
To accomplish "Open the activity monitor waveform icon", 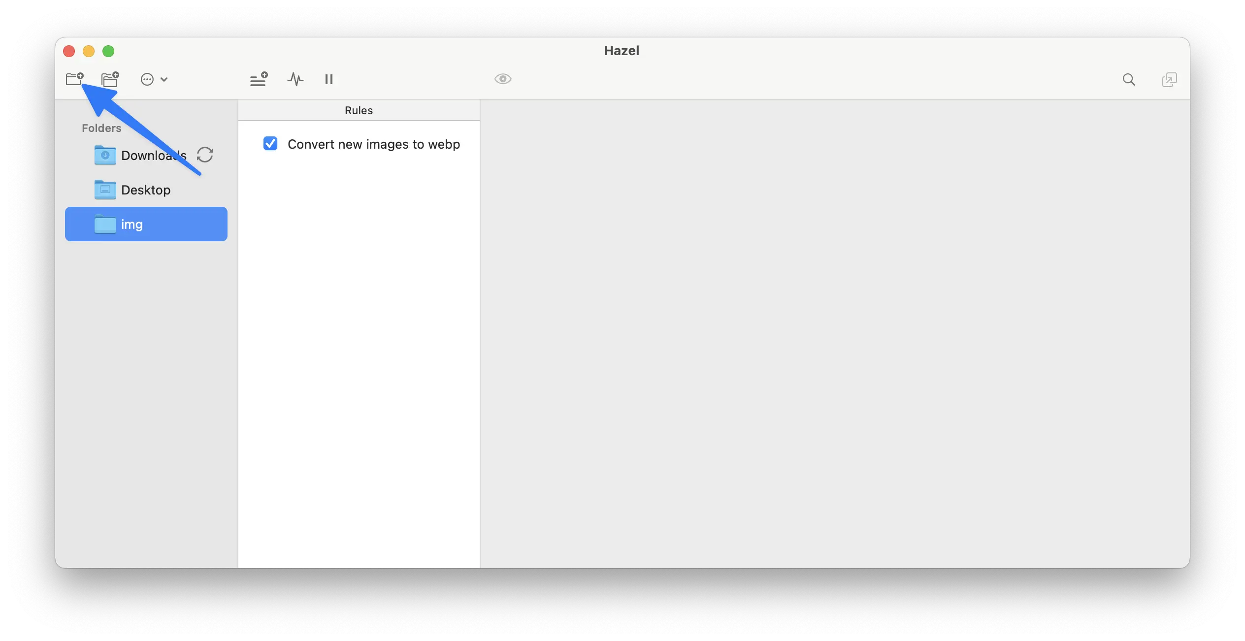I will pyautogui.click(x=295, y=79).
